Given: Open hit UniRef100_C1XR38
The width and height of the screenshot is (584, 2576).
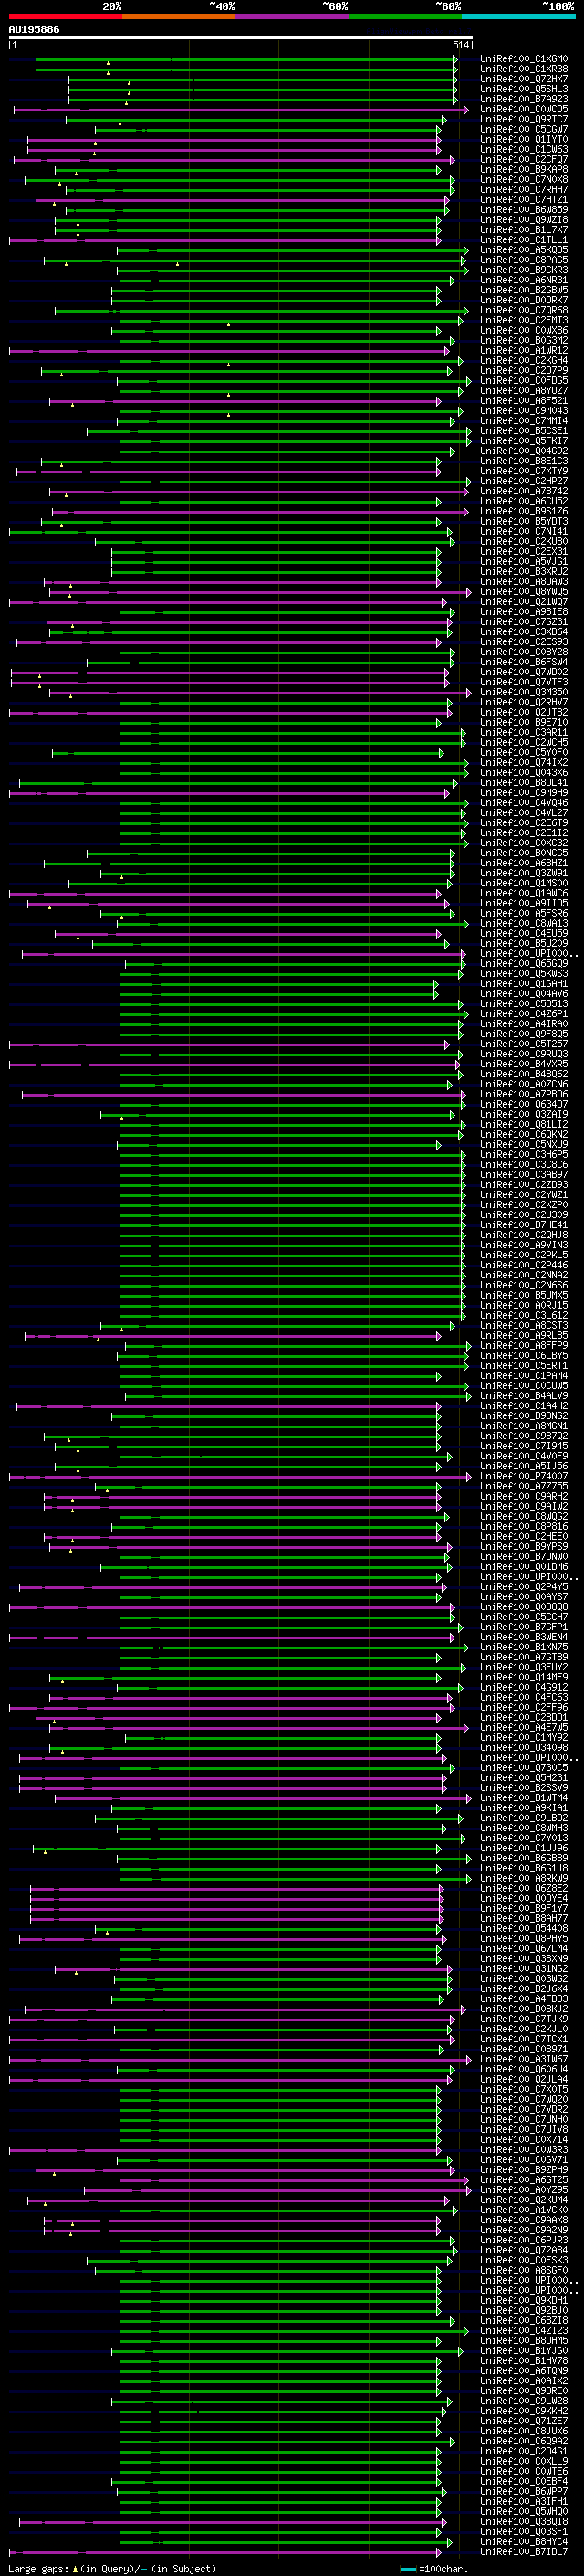Looking at the screenshot, I should point(524,69).
